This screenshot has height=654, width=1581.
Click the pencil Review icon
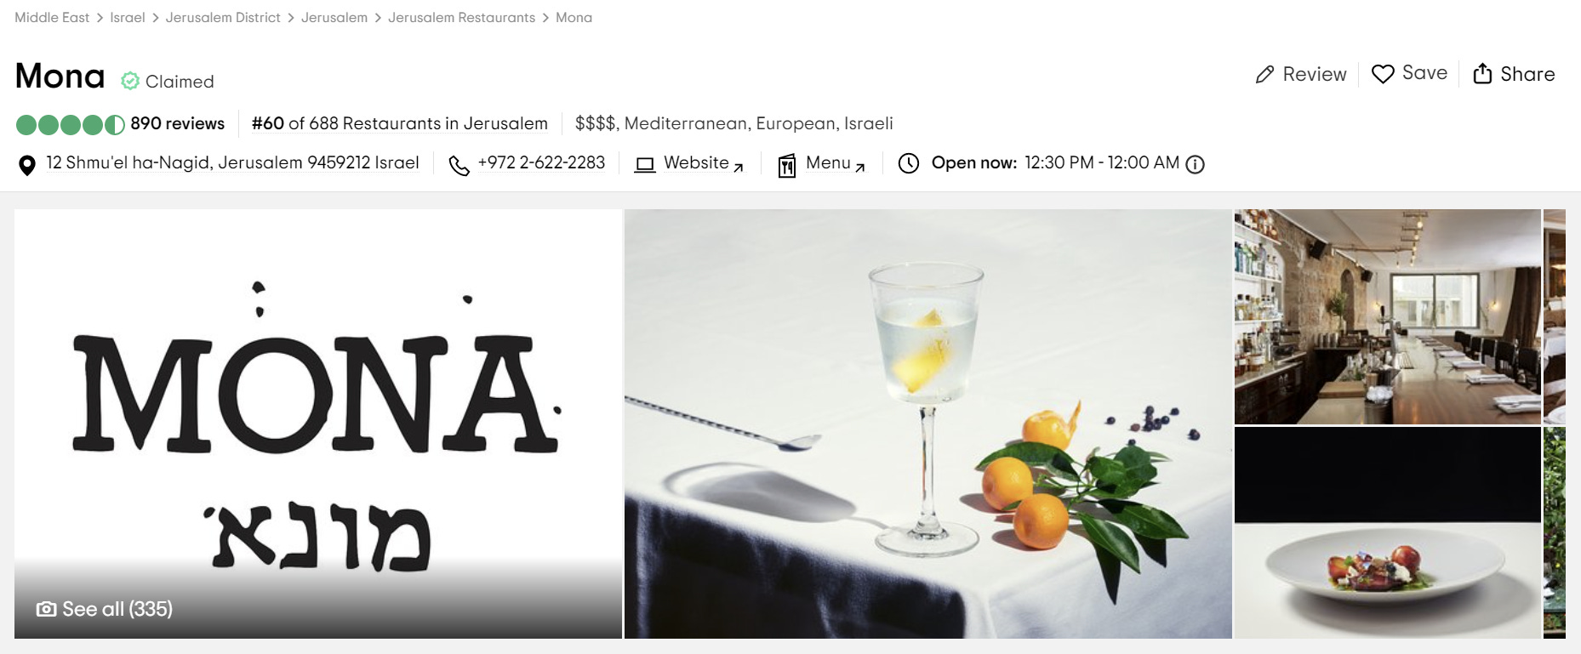click(1265, 75)
